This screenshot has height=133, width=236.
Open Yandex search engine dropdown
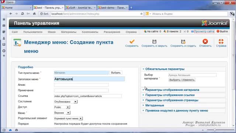click(148, 14)
